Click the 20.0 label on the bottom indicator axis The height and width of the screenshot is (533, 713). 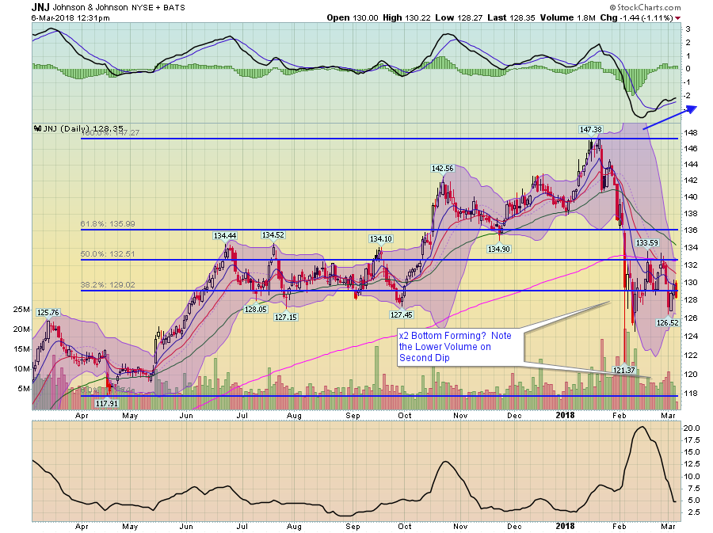point(691,428)
